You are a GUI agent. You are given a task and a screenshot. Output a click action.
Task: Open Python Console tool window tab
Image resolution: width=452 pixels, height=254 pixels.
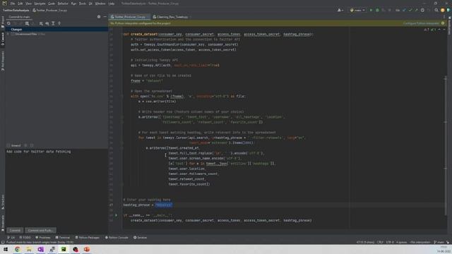(x=117, y=238)
